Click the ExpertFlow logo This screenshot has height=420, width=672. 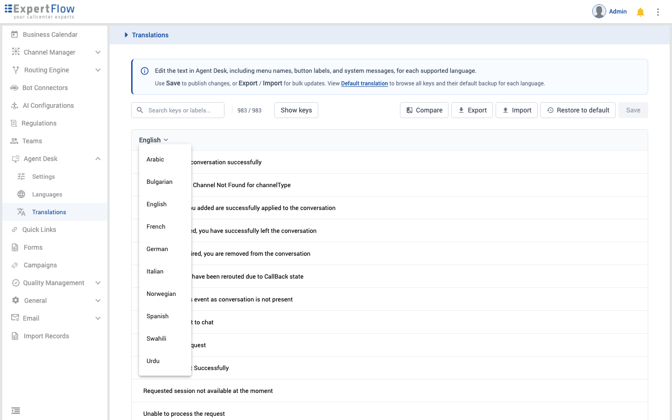tap(40, 11)
